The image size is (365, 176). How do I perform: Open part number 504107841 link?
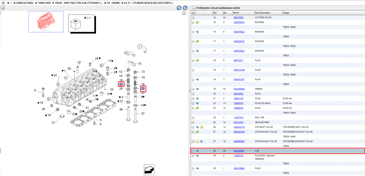coord(239,151)
